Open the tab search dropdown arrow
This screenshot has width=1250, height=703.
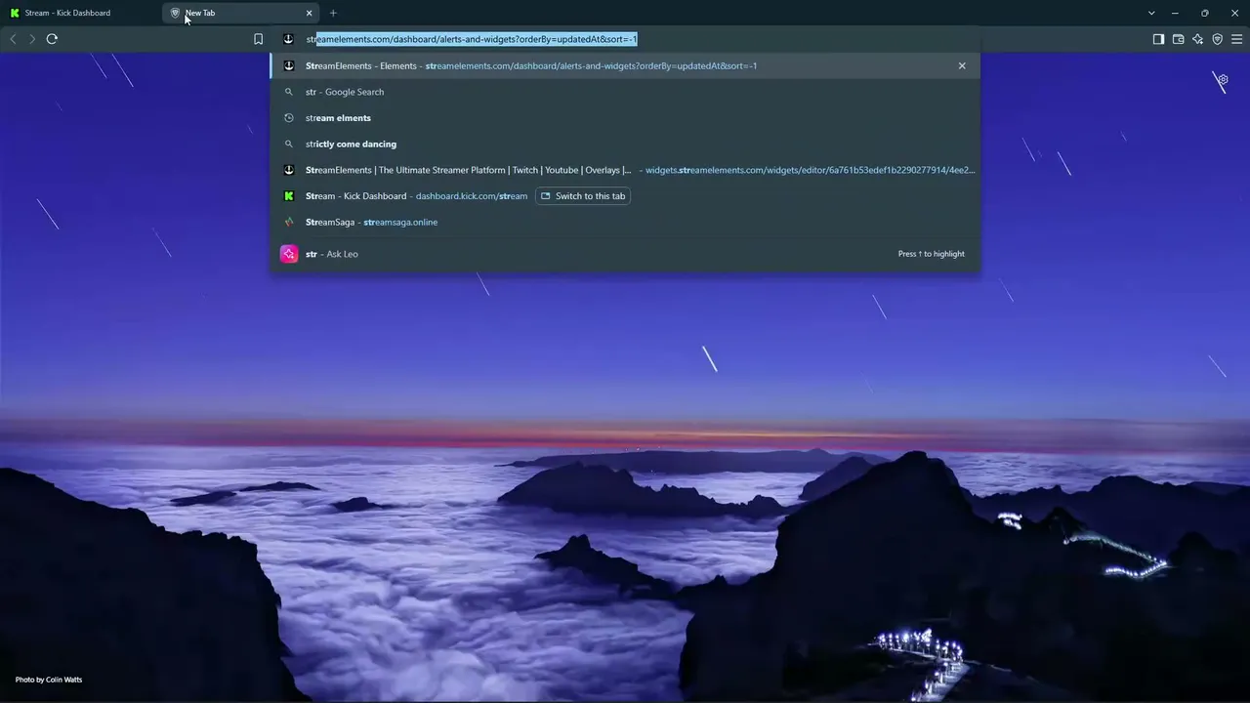pyautogui.click(x=1151, y=13)
